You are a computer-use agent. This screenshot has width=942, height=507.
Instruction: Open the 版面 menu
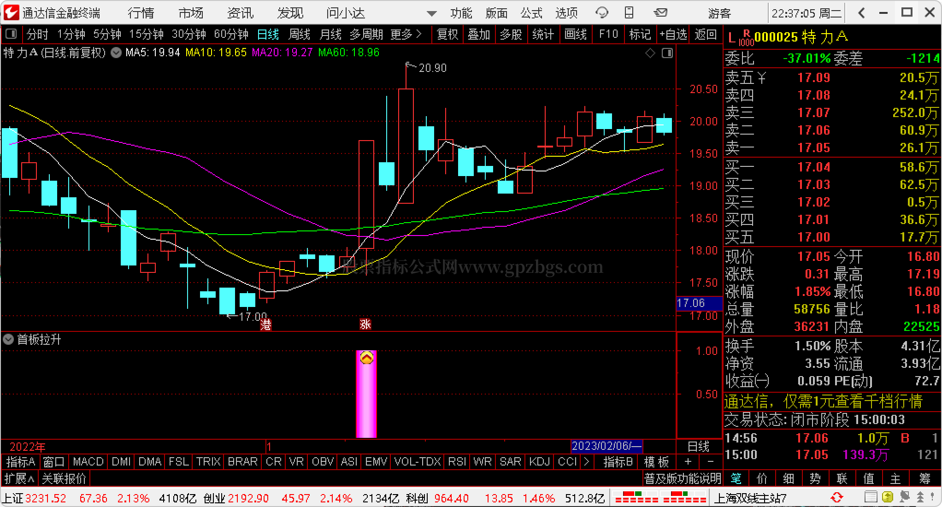496,13
